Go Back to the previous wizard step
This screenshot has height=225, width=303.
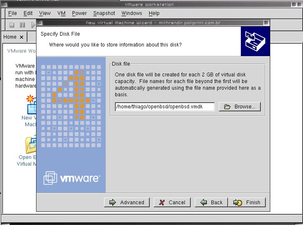[x=211, y=202]
